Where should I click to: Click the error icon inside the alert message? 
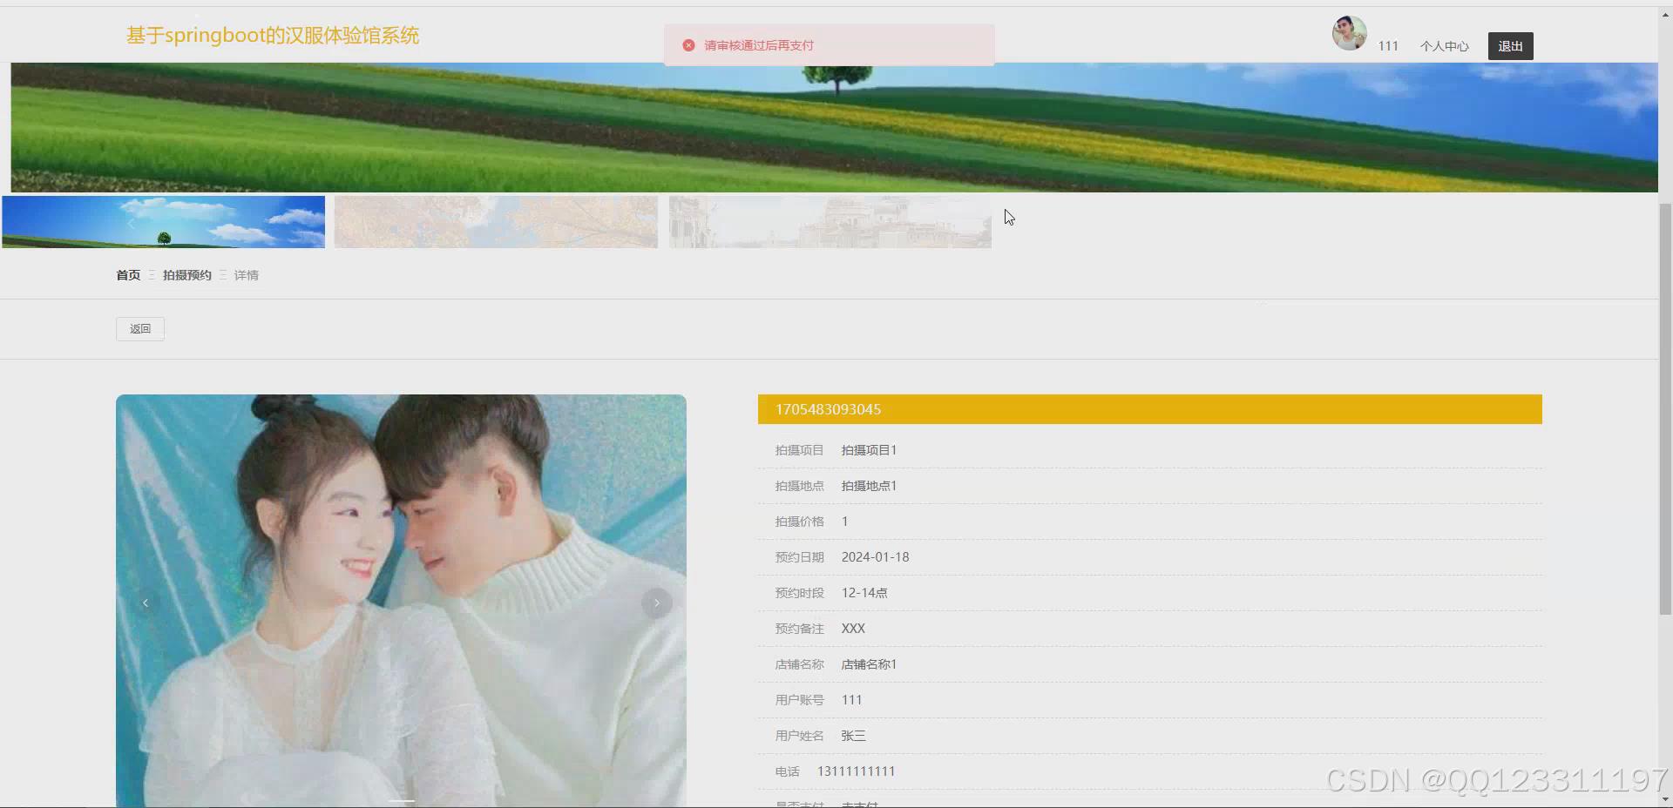tap(688, 44)
